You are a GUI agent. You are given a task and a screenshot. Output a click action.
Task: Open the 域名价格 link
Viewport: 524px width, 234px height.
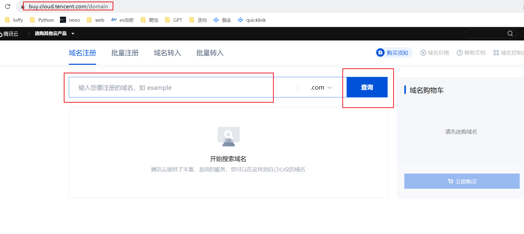435,53
